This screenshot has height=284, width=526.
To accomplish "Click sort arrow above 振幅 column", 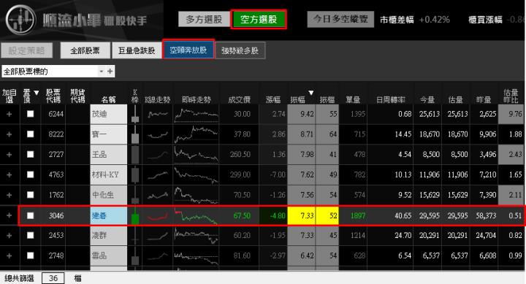I will point(311,93).
